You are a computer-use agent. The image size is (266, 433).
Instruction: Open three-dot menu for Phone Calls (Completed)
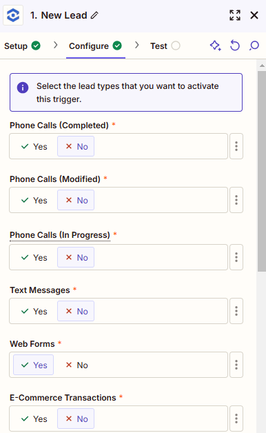point(236,146)
